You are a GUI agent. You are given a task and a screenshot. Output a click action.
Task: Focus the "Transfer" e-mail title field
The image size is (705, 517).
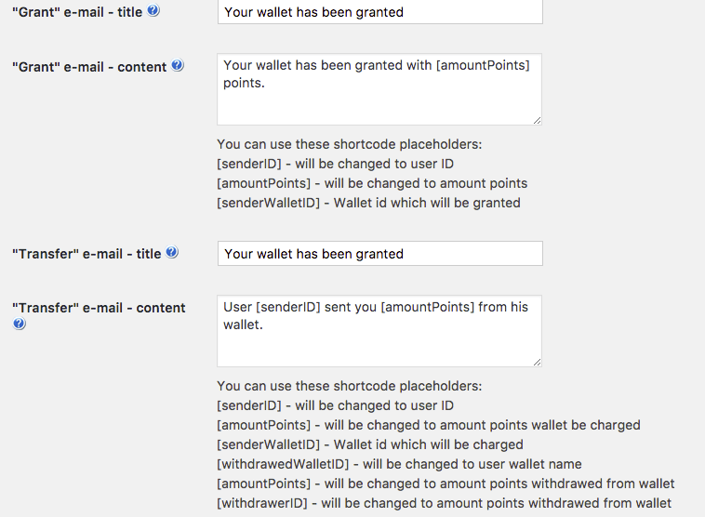(379, 254)
